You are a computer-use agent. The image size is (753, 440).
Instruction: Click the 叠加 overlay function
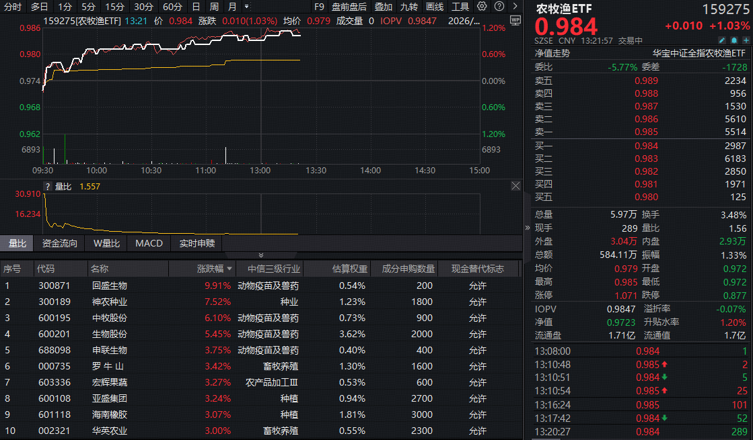[x=384, y=6]
